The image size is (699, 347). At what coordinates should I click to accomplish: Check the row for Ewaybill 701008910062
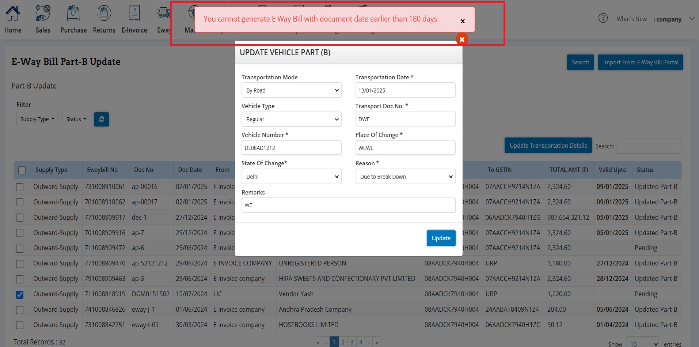[20, 202]
